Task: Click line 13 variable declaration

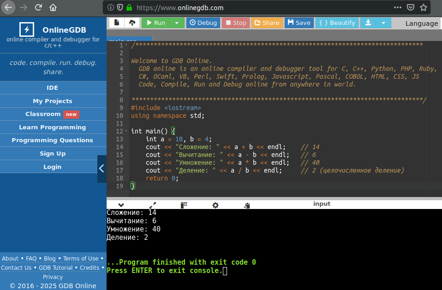Action: pos(179,139)
